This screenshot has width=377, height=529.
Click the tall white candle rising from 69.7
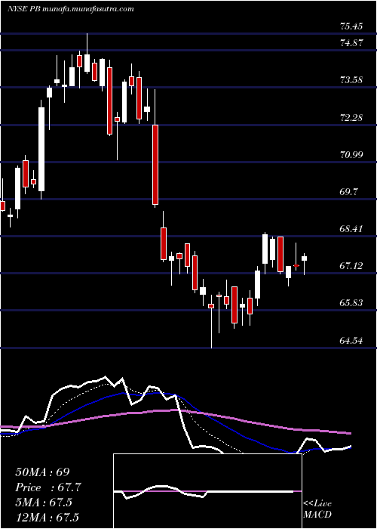(x=41, y=149)
